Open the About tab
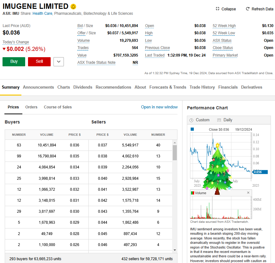The width and height of the screenshot is (275, 263). 140,87
